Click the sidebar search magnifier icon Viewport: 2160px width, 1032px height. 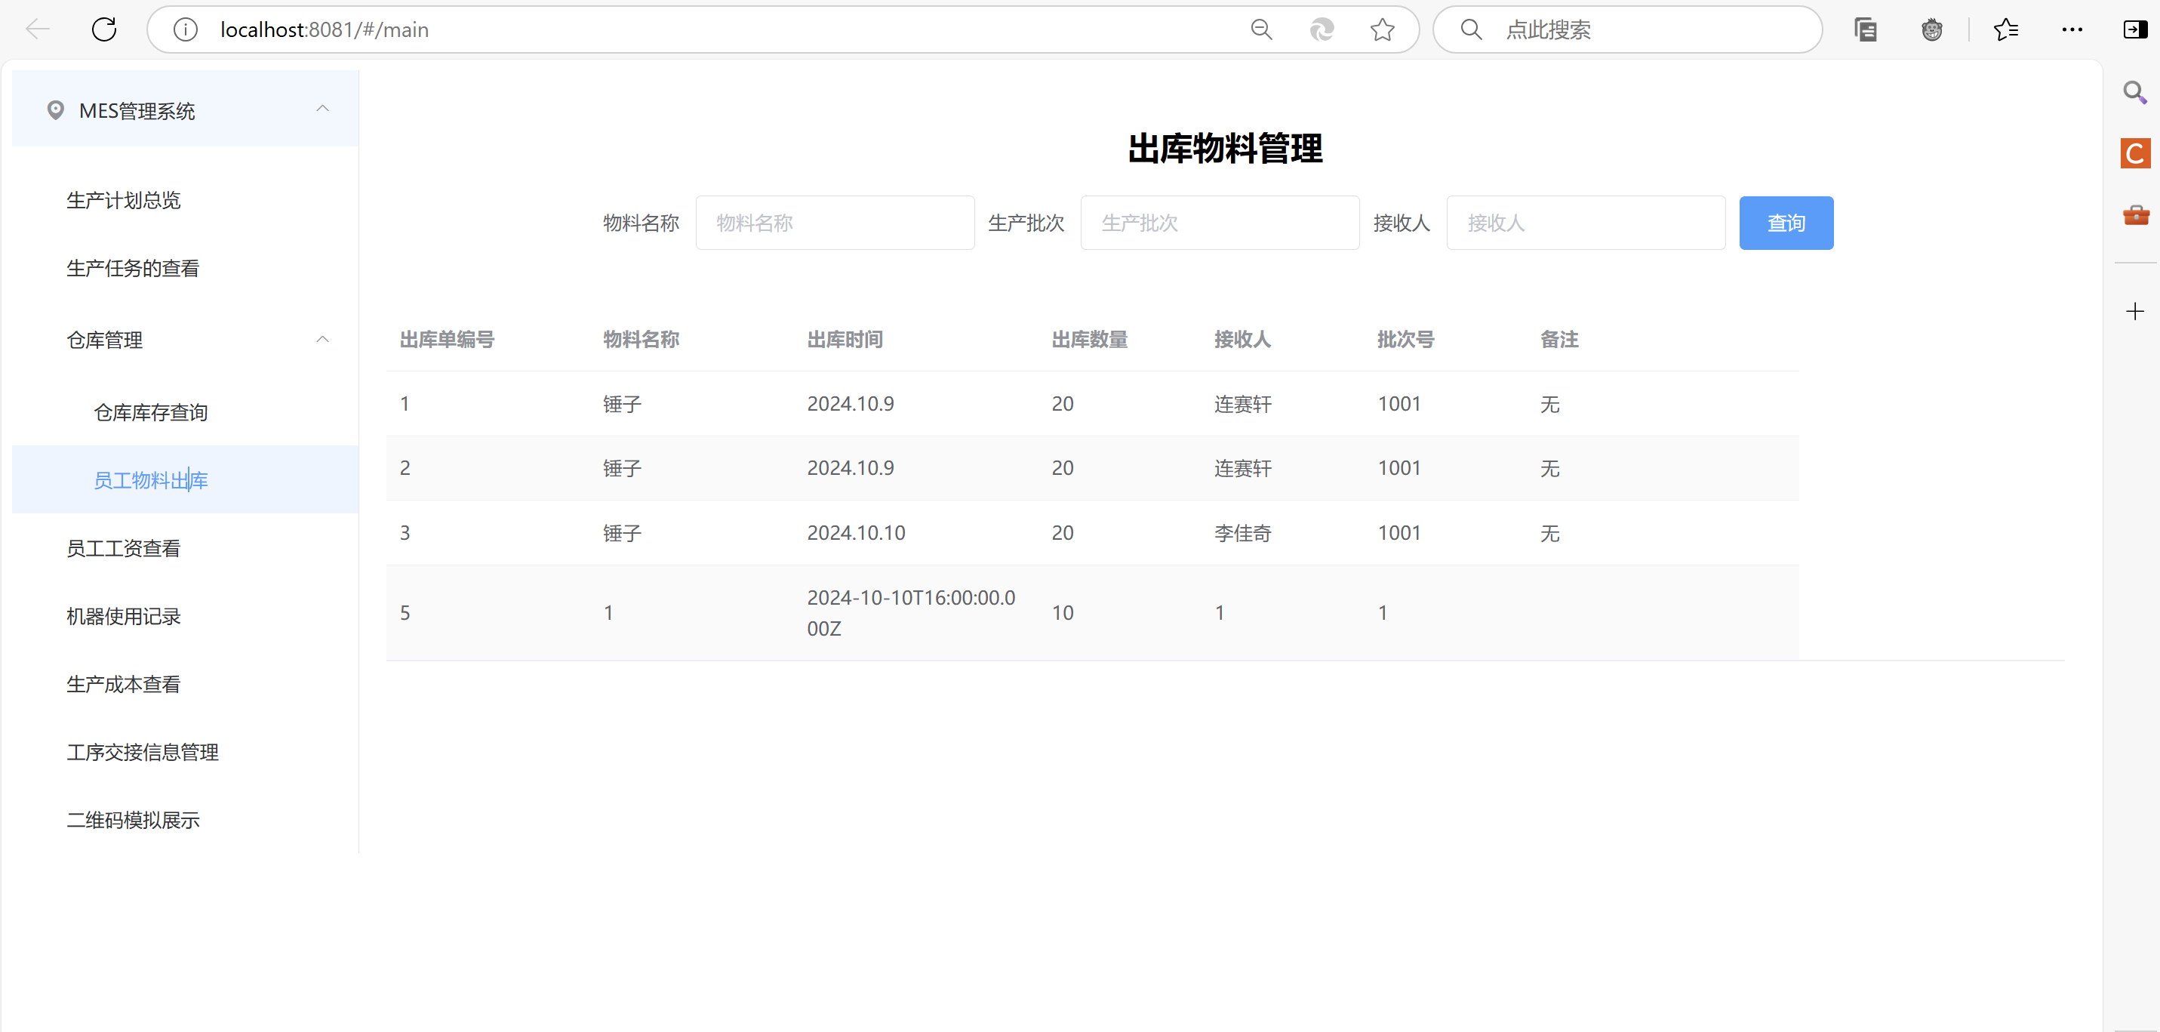click(2135, 92)
